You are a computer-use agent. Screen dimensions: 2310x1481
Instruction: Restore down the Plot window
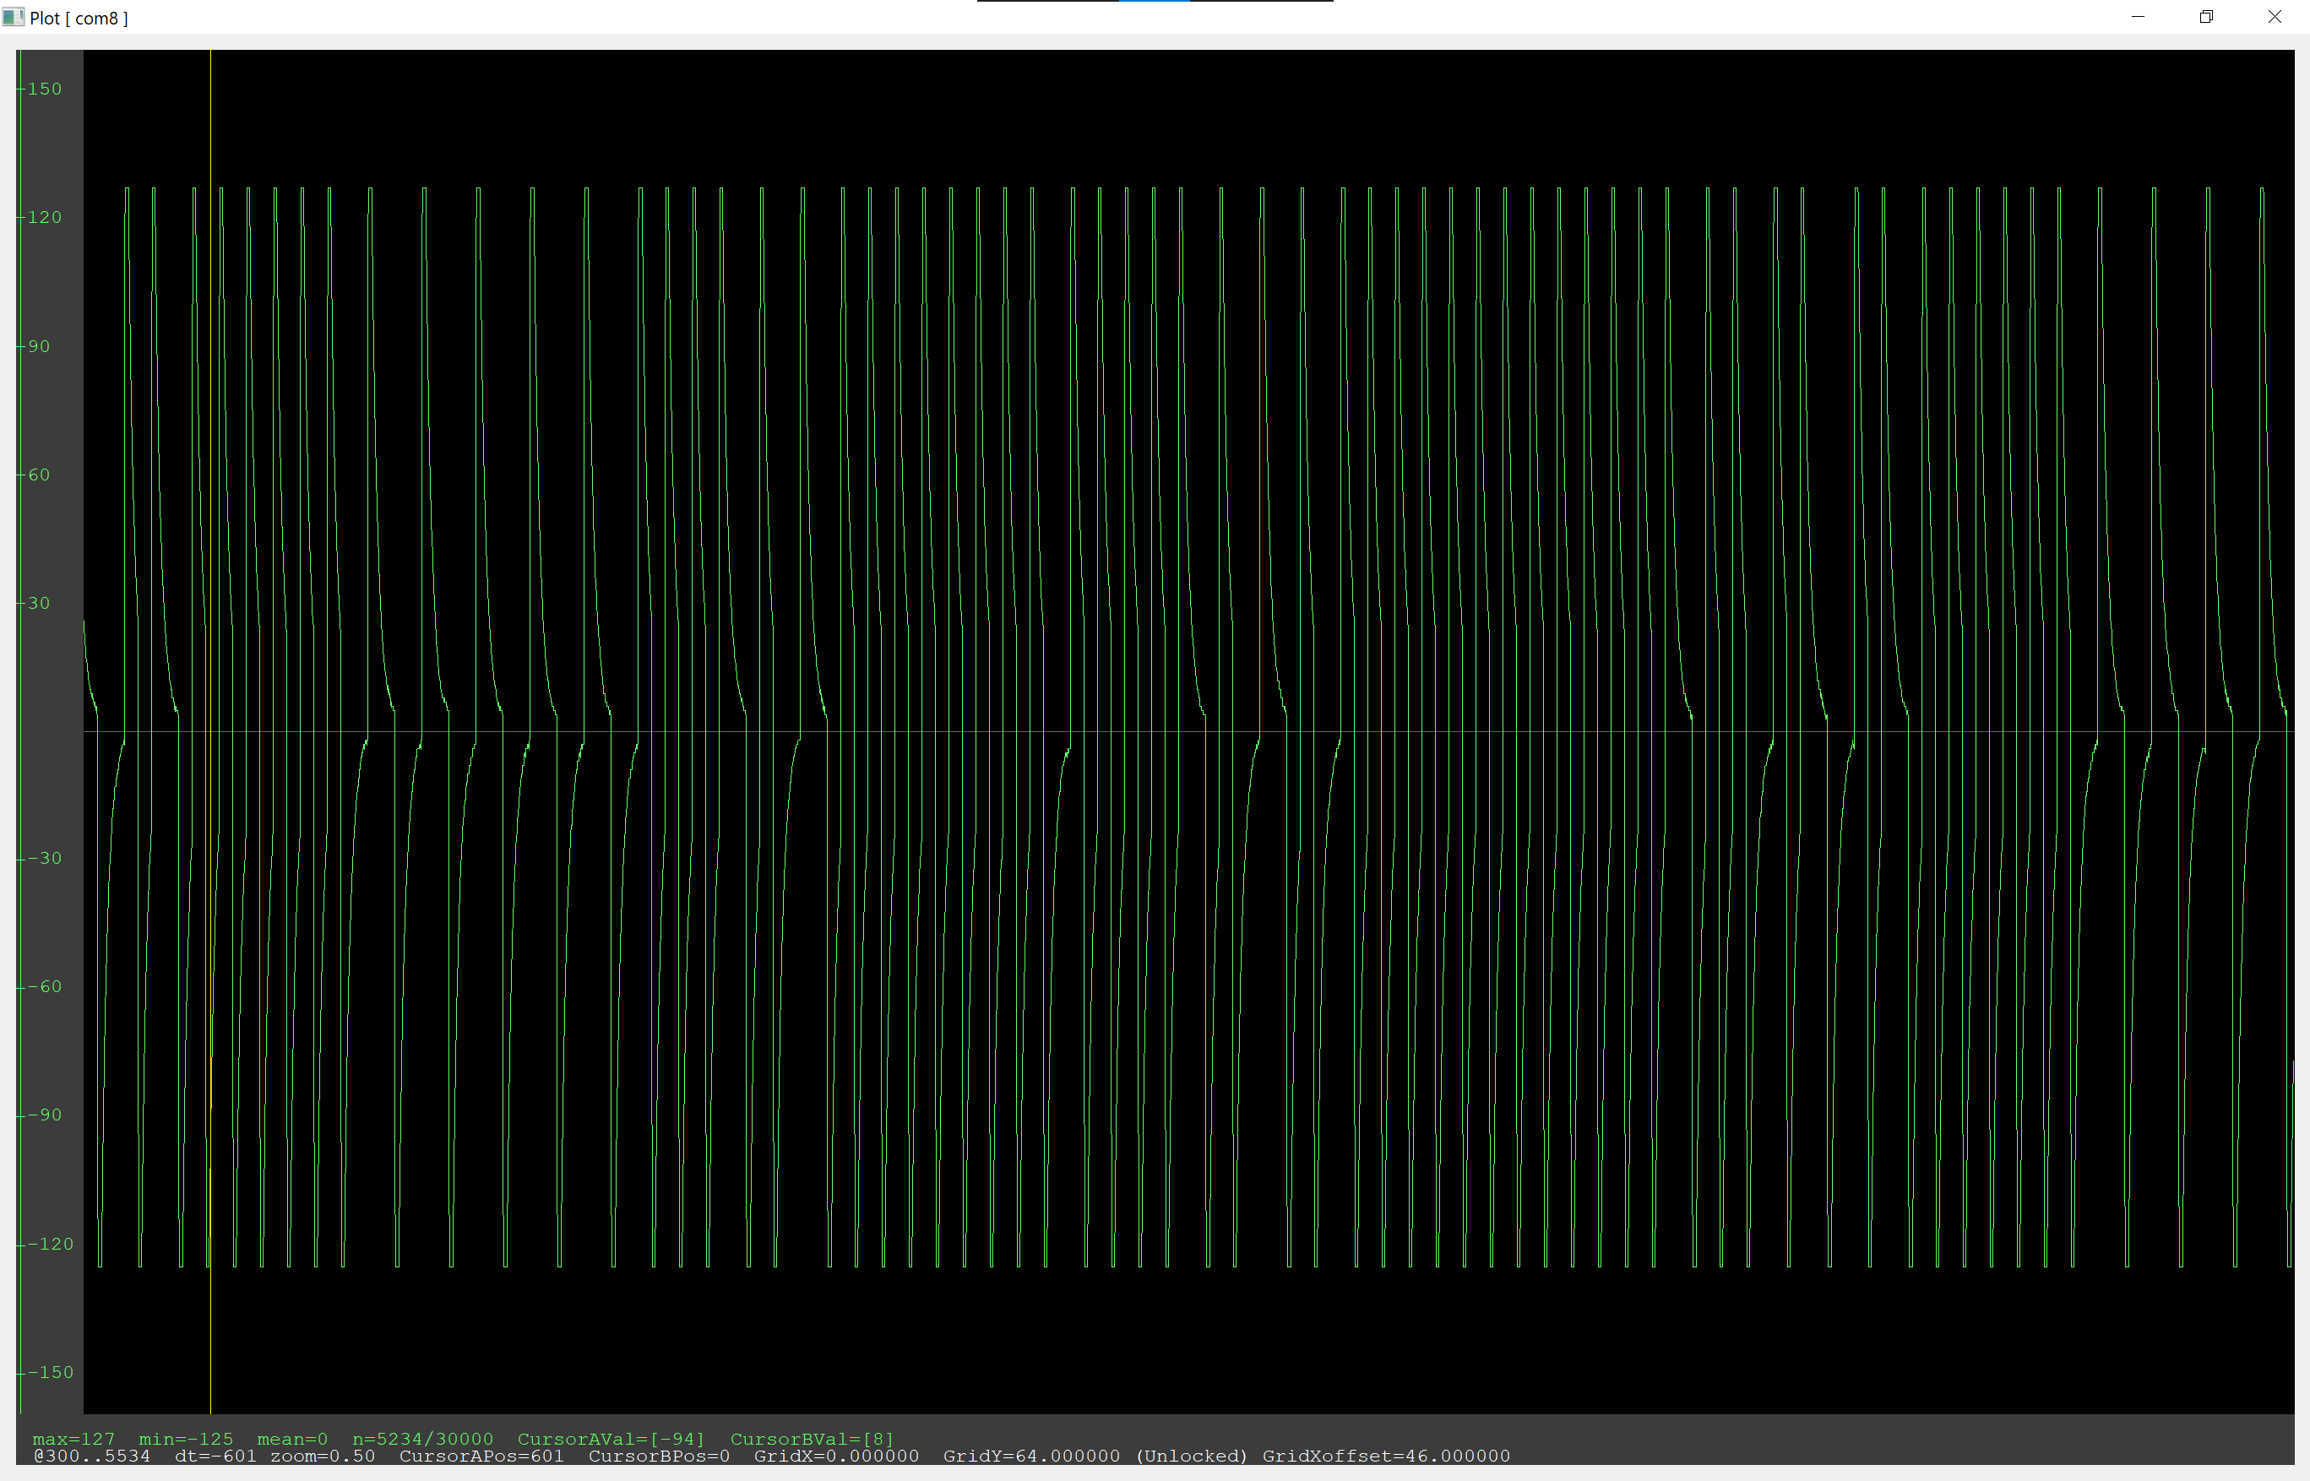coord(2206,16)
